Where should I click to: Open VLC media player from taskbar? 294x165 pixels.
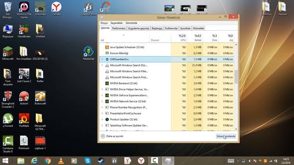(61, 161)
